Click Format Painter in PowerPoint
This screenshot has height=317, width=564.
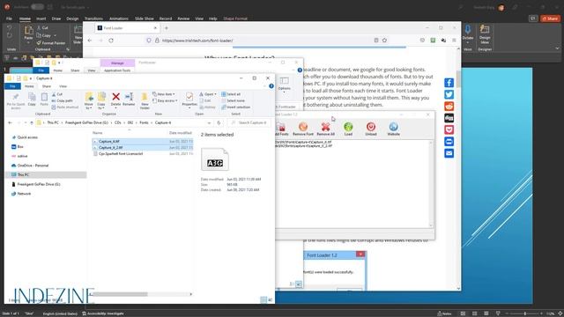coord(51,43)
